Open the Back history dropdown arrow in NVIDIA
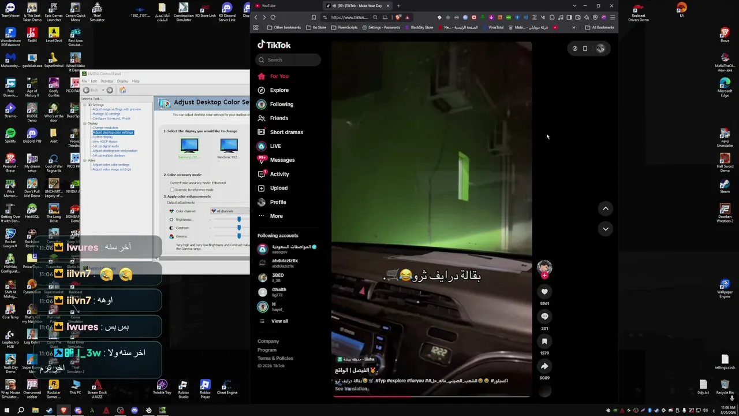Viewport: 739px width, 416px height. click(x=102, y=90)
